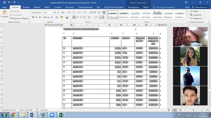Viewport: 211px width, 118px height.
Task: Click the Undo arrow icon
Action: 9,2
